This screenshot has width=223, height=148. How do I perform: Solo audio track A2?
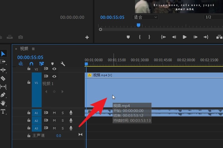[x=63, y=121]
